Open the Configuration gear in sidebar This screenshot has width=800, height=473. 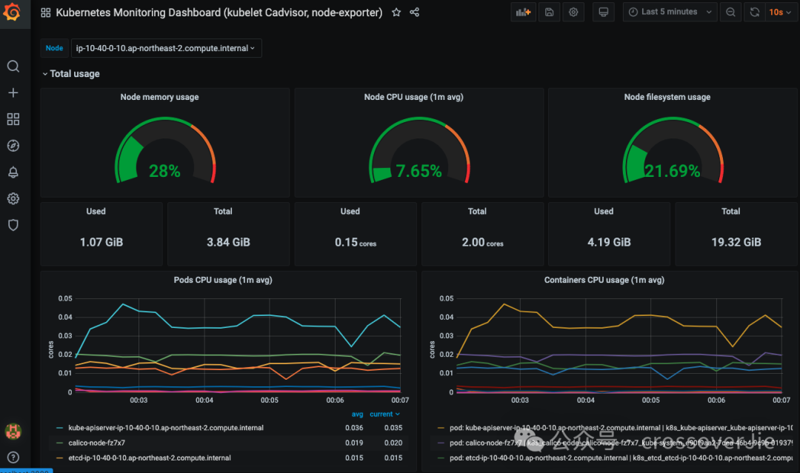click(13, 198)
